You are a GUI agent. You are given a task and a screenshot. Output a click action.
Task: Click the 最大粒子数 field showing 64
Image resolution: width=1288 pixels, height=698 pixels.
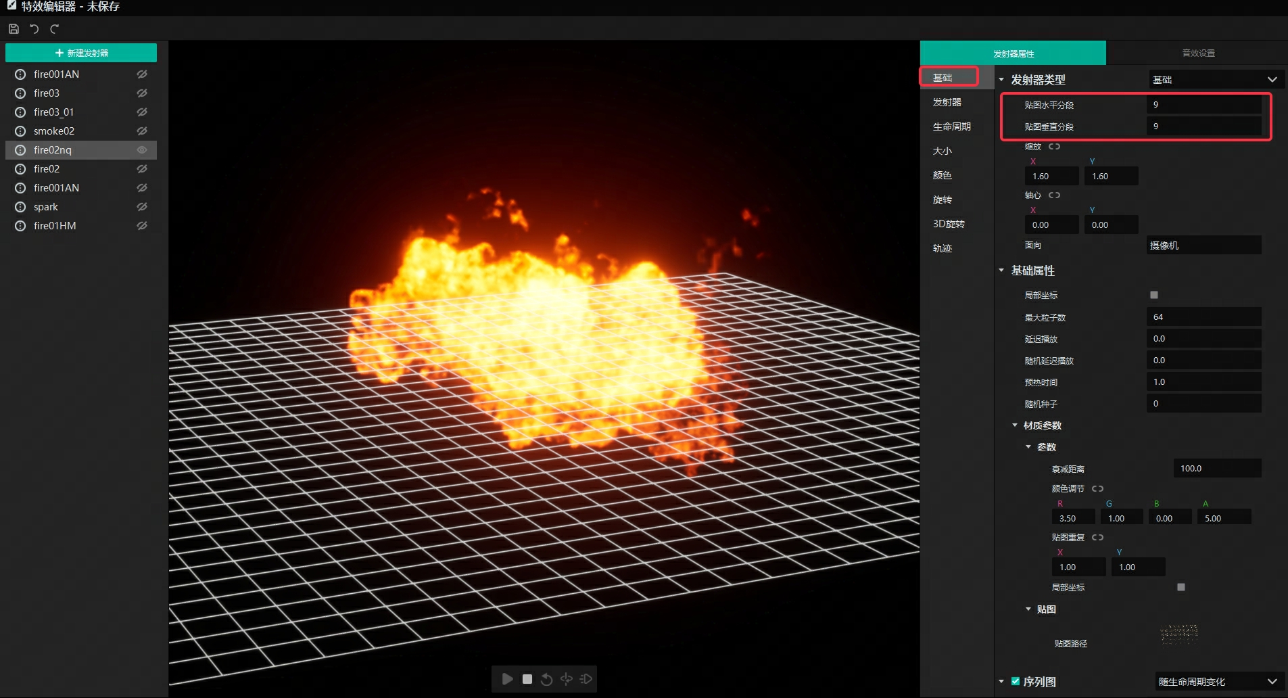point(1204,317)
